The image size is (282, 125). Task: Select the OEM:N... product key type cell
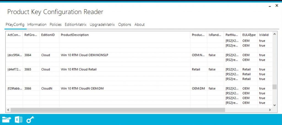point(199,55)
